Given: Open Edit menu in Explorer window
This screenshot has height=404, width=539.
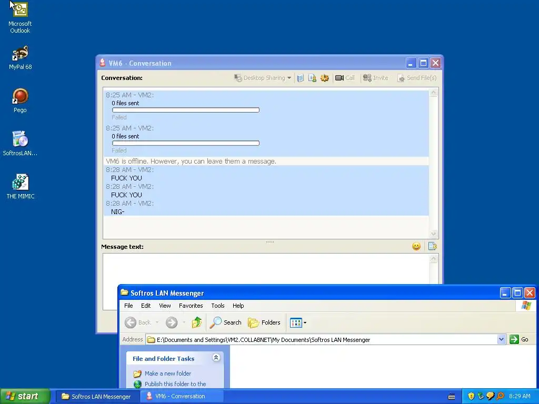Looking at the screenshot, I should [146, 306].
